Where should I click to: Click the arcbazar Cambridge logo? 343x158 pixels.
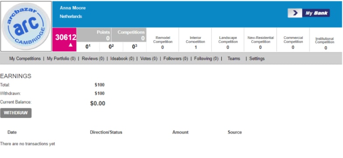coord(26,26)
